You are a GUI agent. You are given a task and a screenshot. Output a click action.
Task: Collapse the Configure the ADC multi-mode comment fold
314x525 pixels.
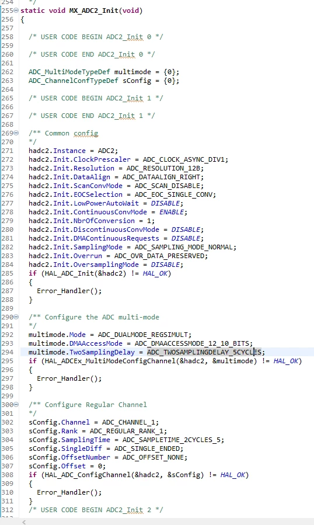tap(16, 317)
